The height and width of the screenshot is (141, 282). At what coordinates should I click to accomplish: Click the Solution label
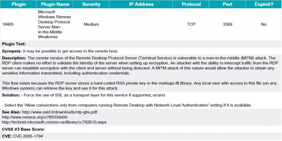pos(11,95)
